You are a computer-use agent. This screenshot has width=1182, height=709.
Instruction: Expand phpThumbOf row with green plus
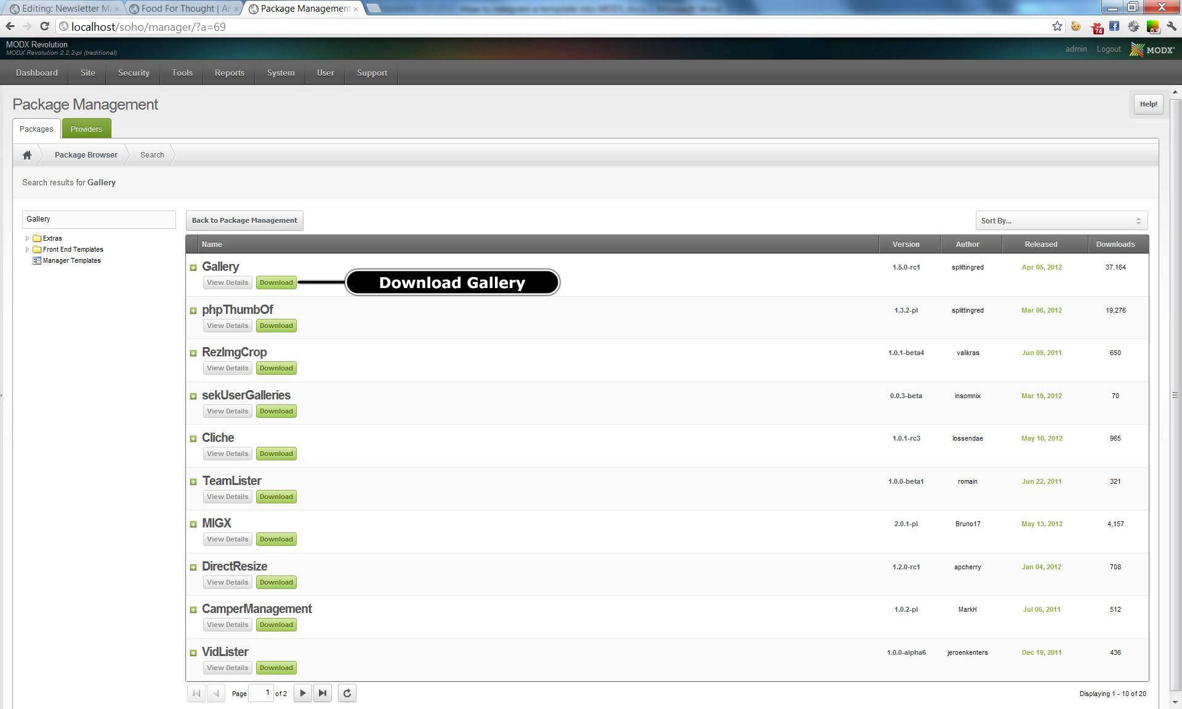(193, 311)
